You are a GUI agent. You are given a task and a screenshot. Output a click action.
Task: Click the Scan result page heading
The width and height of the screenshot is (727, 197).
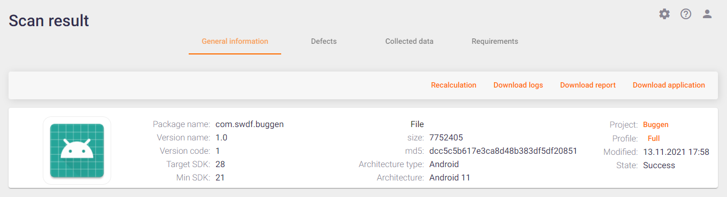[x=49, y=20]
